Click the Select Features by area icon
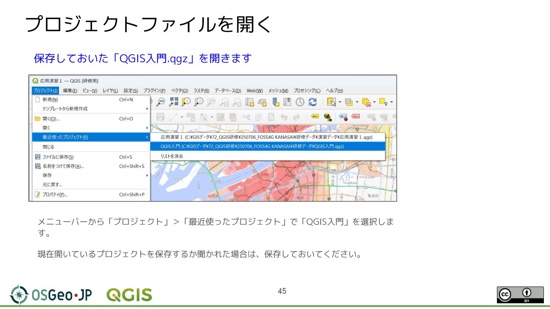This screenshot has width=550, height=309. 332,102
